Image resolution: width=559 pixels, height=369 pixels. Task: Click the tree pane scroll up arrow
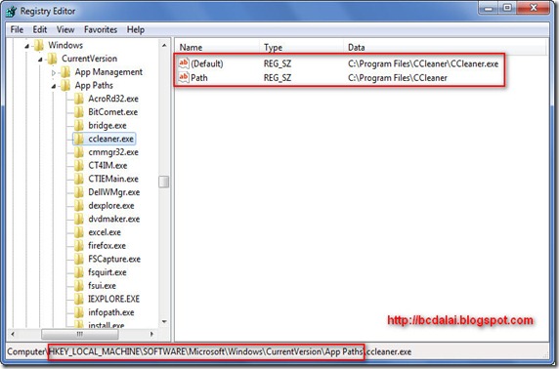point(164,45)
